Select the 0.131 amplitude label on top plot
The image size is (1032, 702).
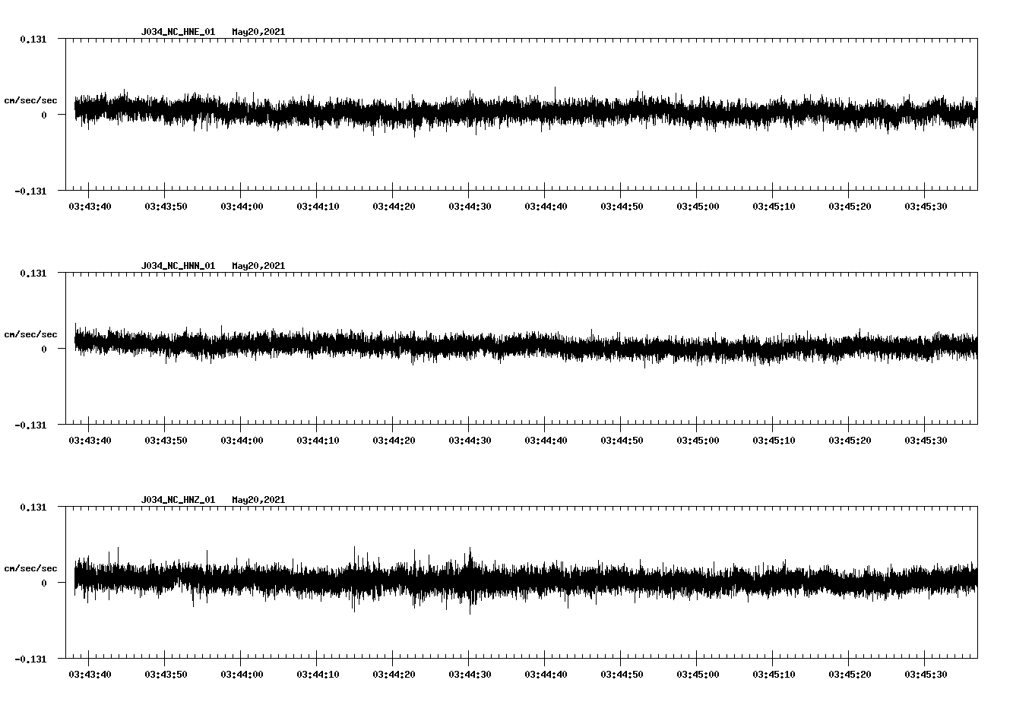pos(33,37)
